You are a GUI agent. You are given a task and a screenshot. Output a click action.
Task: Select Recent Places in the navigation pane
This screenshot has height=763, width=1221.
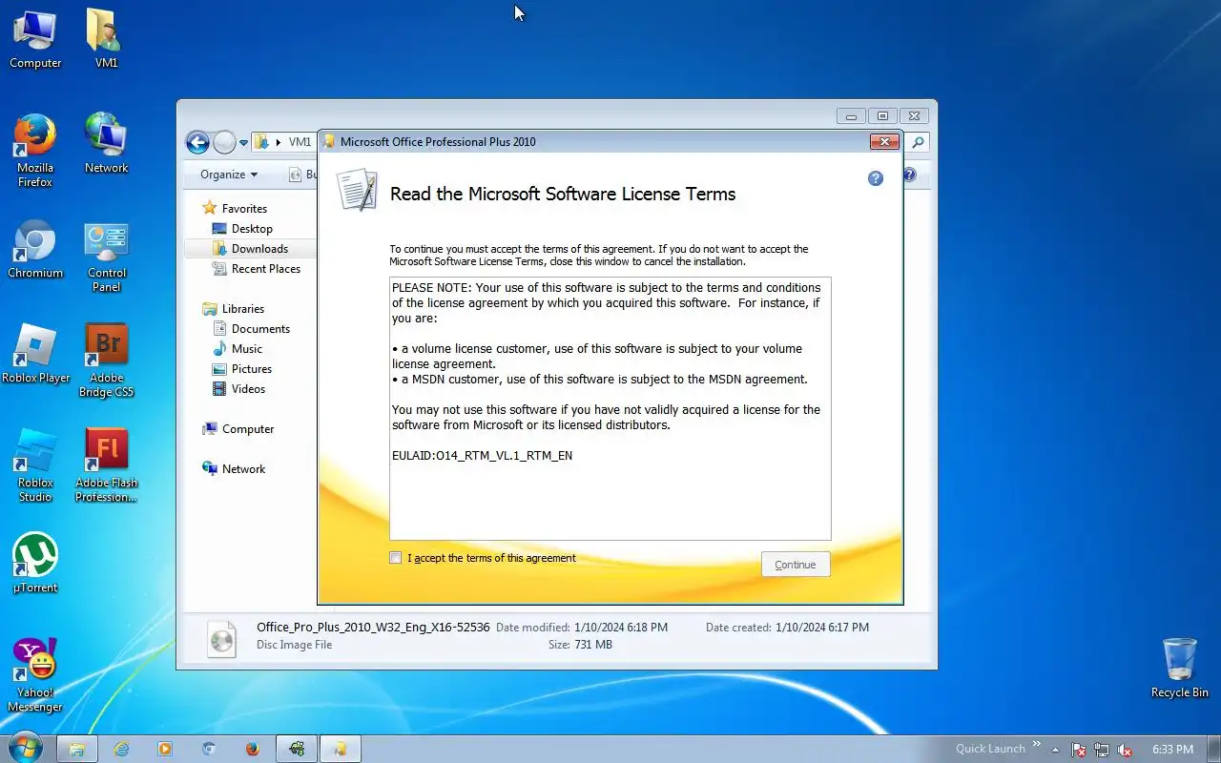266,269
